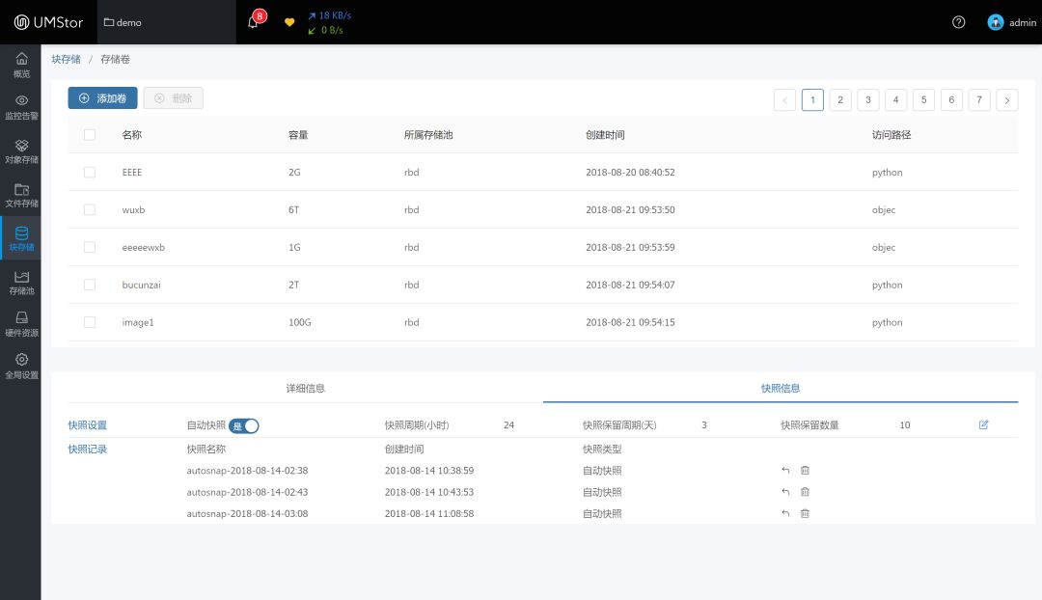The width and height of the screenshot is (1042, 600).
Task: Open the notification bell with badge 8
Action: (x=255, y=20)
